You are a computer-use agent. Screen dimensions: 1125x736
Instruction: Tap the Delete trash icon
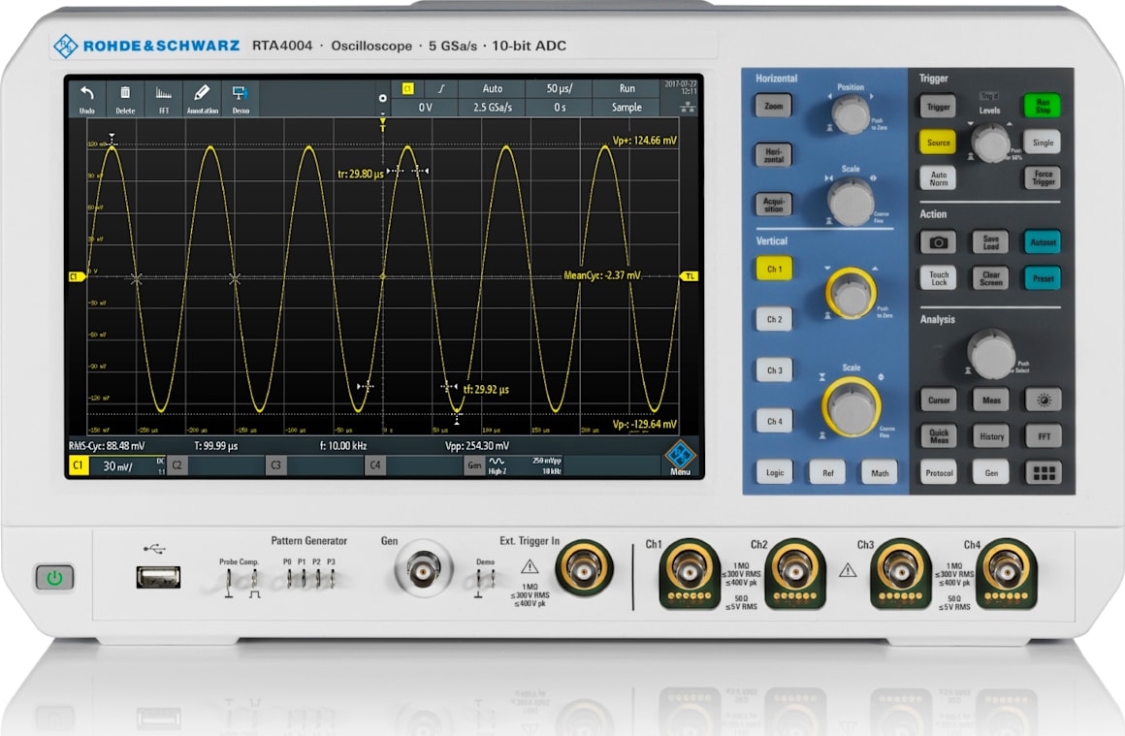tap(125, 92)
